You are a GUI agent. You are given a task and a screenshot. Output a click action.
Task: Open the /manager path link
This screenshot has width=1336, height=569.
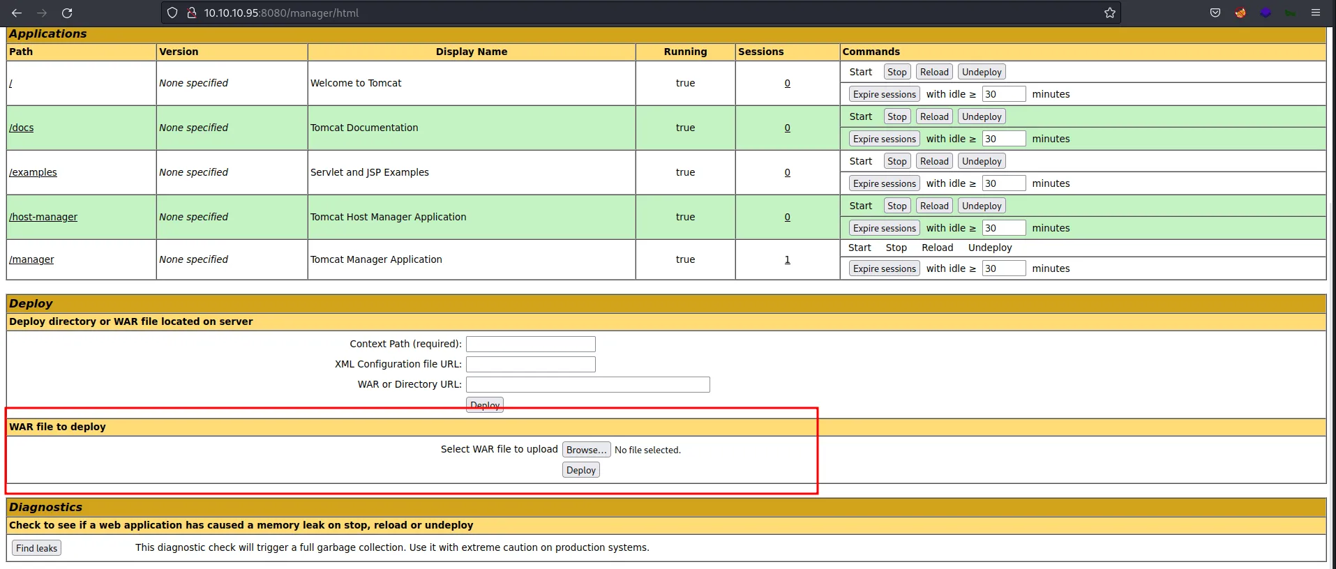coord(31,259)
